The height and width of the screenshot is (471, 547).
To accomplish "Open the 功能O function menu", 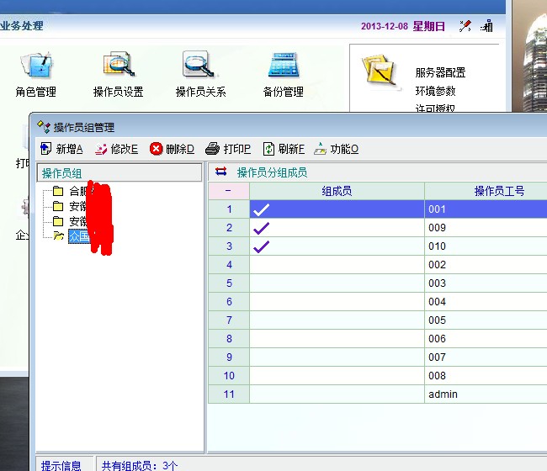I will pos(337,149).
